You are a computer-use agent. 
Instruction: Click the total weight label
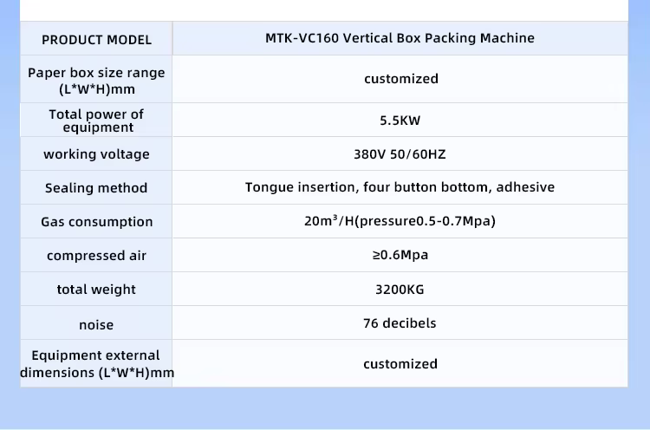click(x=96, y=290)
